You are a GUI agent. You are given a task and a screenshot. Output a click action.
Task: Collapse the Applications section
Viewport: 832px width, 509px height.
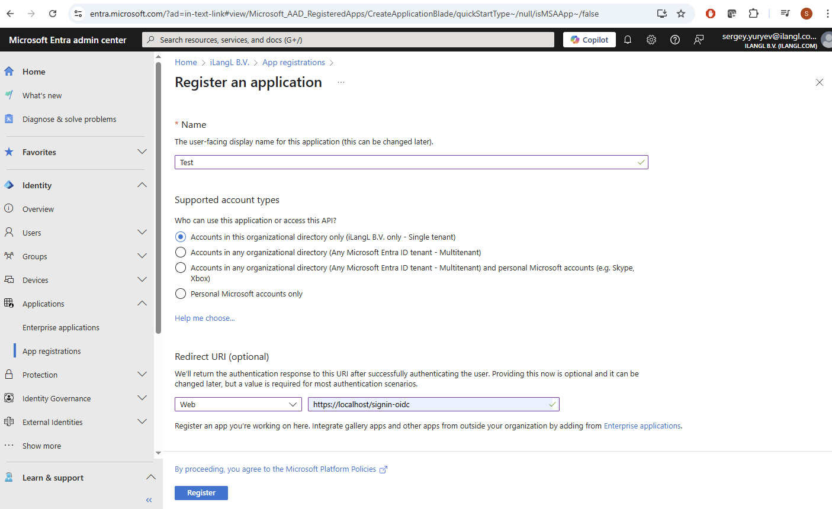(x=142, y=304)
